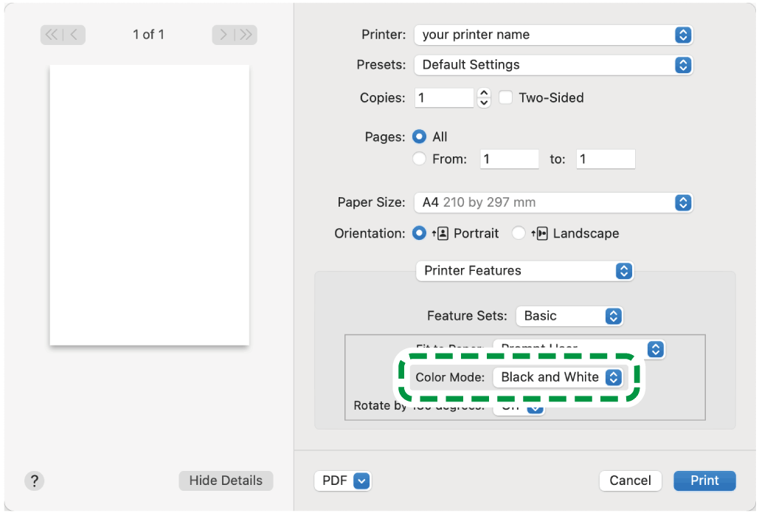Select the From page range radio button
This screenshot has height=513, width=759.
coord(420,159)
